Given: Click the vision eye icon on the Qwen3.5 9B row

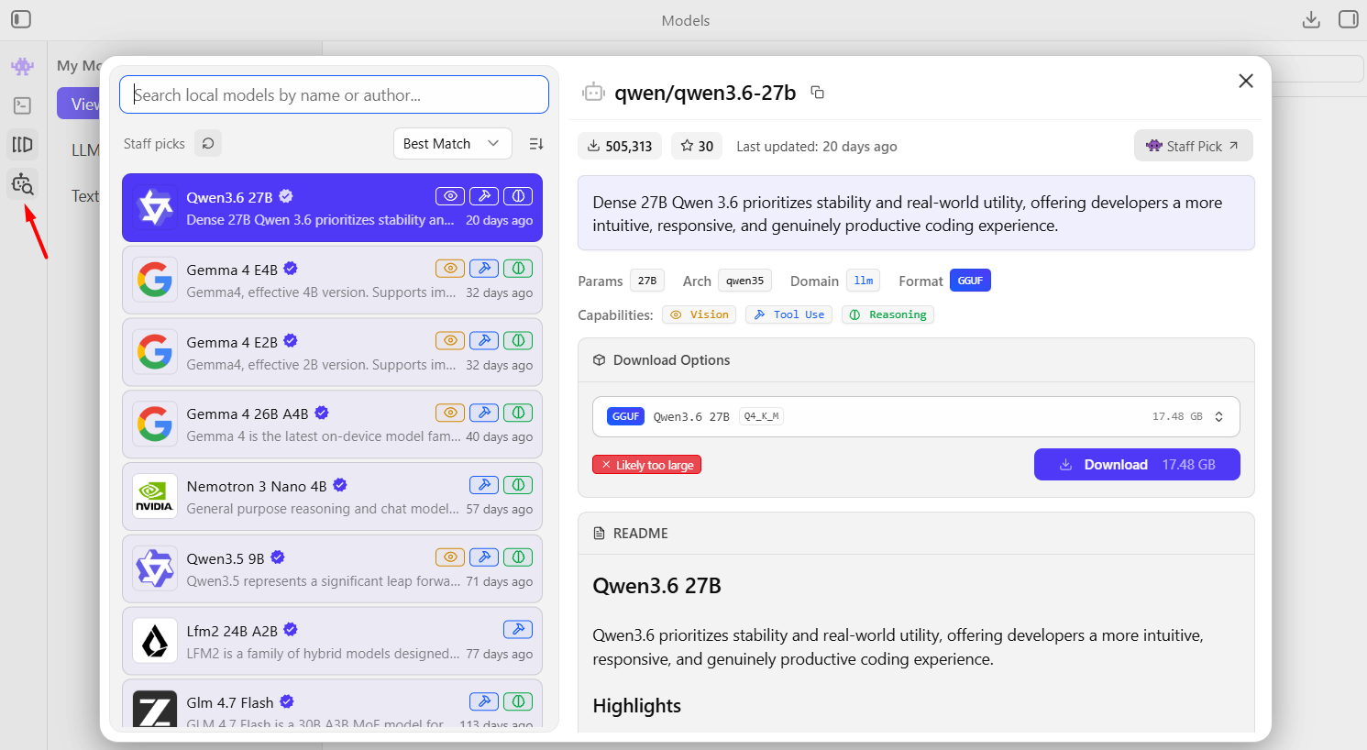Looking at the screenshot, I should point(449,557).
